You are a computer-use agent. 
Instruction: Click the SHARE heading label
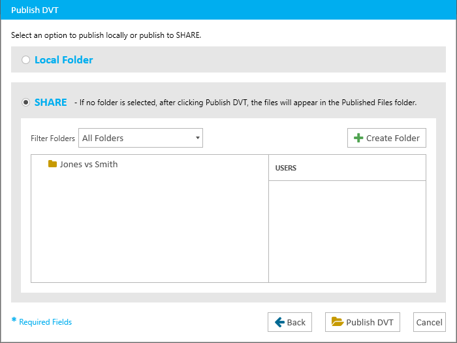click(51, 103)
